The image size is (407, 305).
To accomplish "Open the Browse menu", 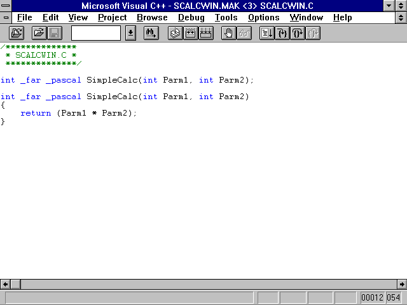I will click(x=152, y=18).
